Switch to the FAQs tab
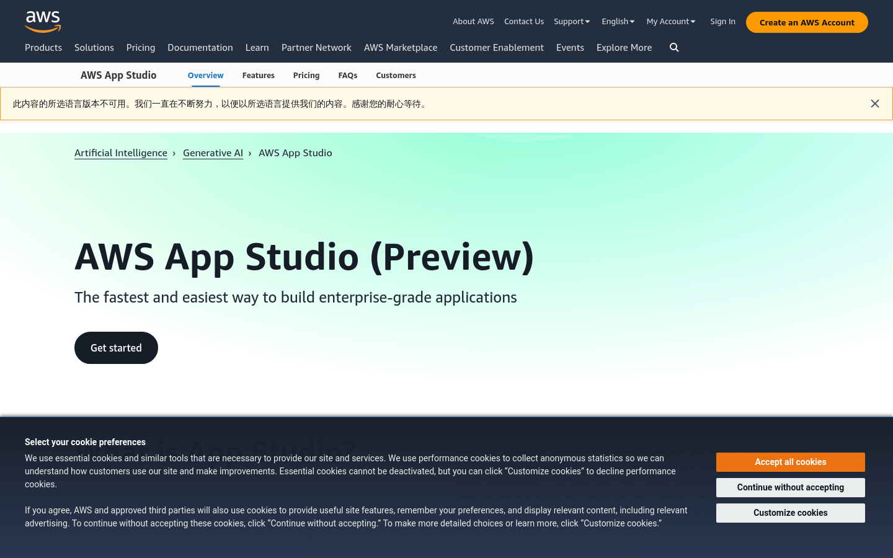This screenshot has height=558, width=893. [348, 75]
